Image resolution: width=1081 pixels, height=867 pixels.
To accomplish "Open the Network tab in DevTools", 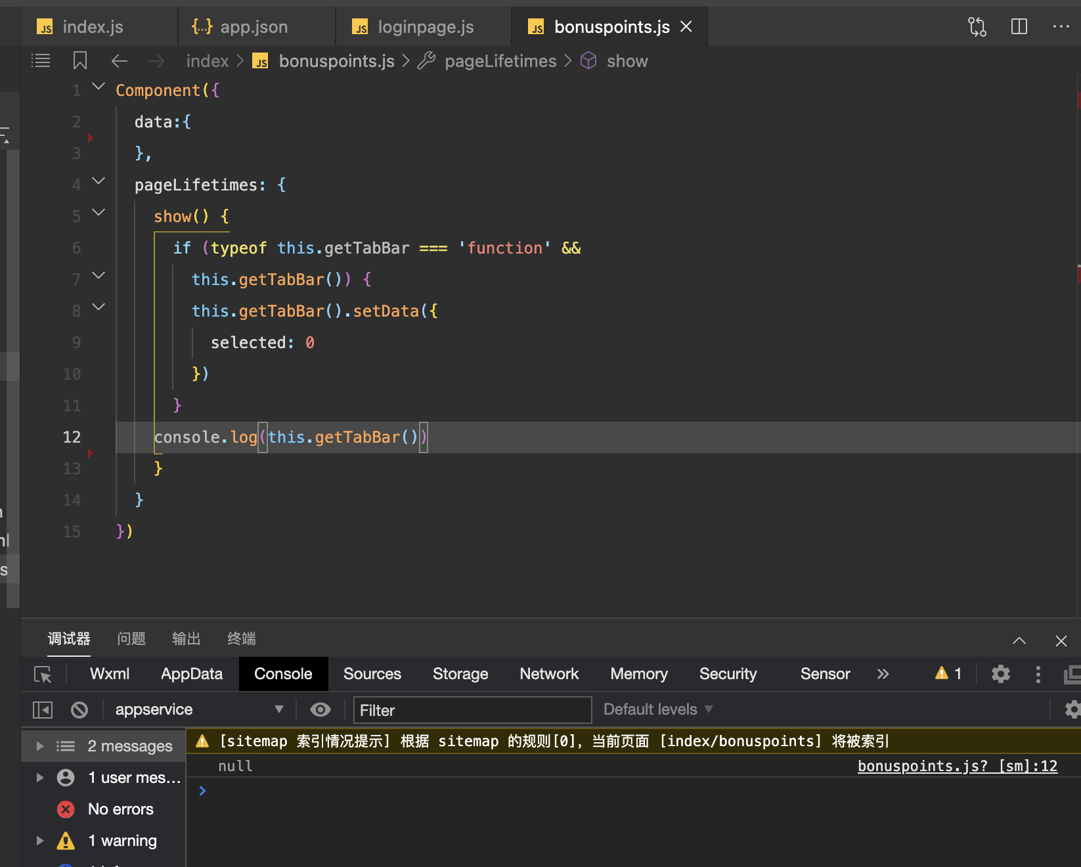I will 548,674.
